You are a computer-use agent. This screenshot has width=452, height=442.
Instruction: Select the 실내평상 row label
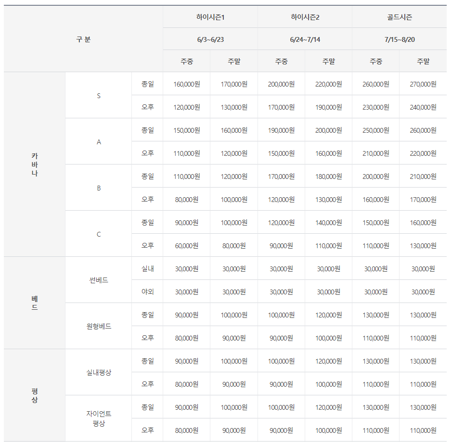pos(99,373)
